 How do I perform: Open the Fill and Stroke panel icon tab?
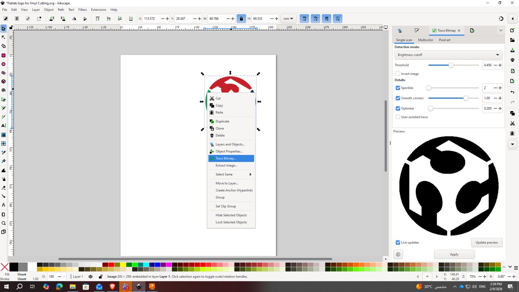[x=417, y=30]
